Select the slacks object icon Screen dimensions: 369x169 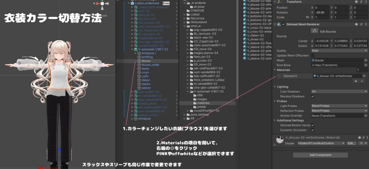click(139, 84)
